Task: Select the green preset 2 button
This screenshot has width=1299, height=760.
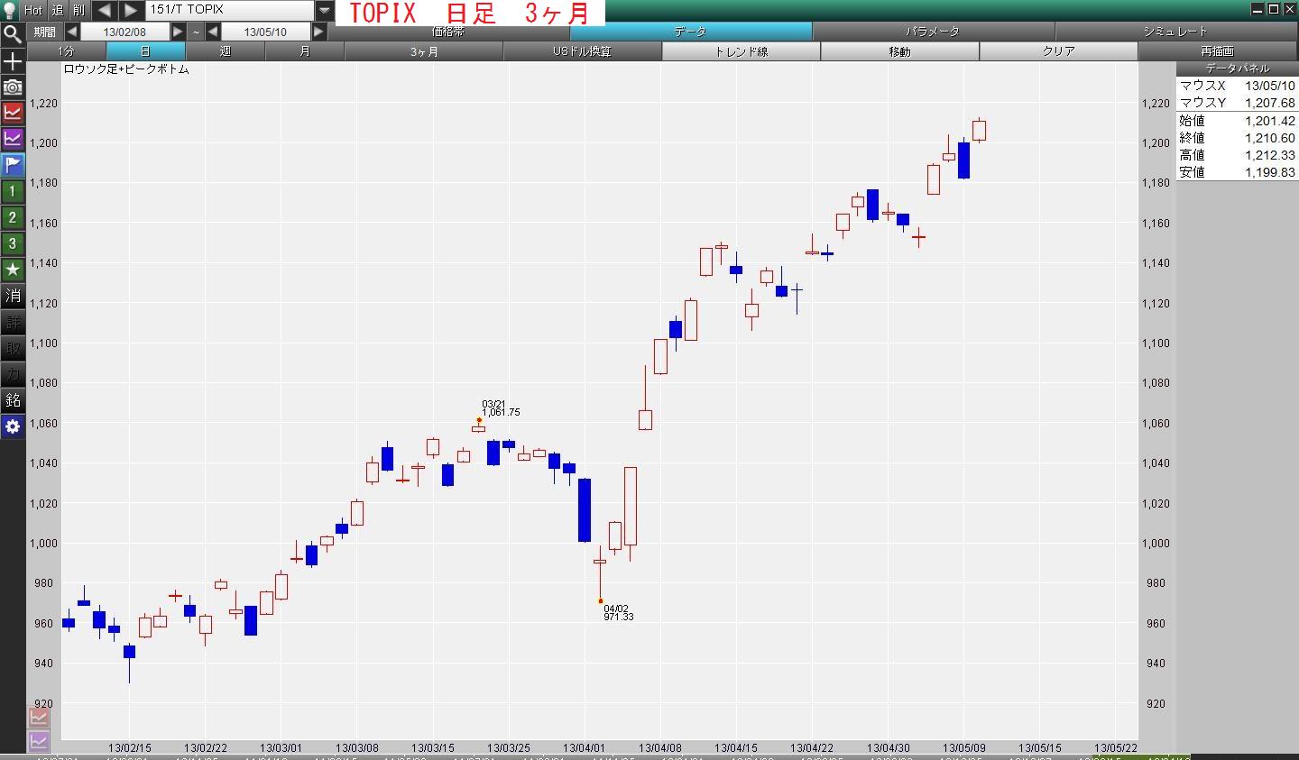Action: click(13, 217)
